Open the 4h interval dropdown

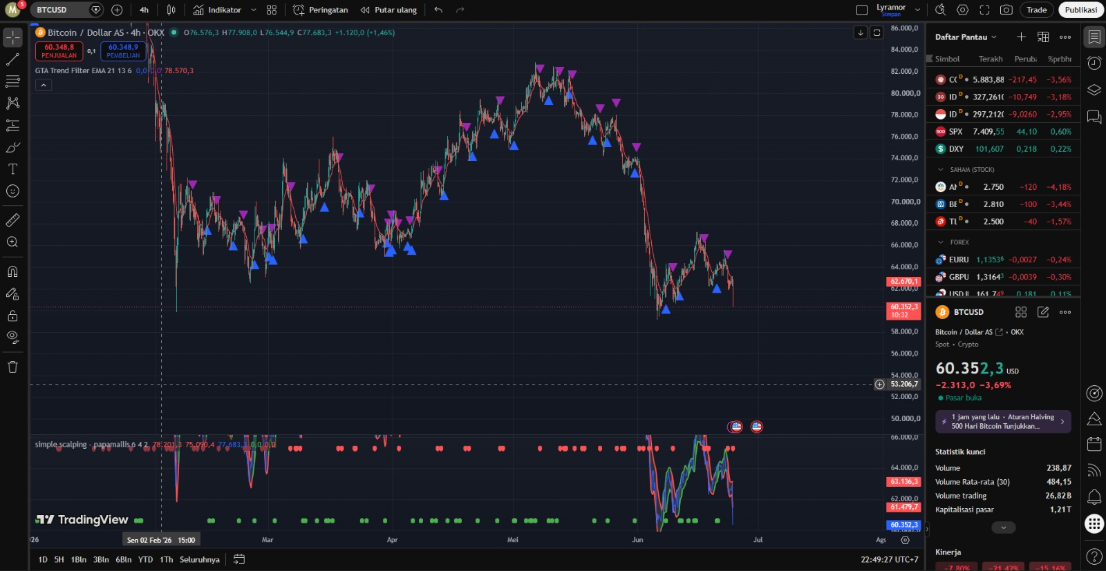point(144,10)
